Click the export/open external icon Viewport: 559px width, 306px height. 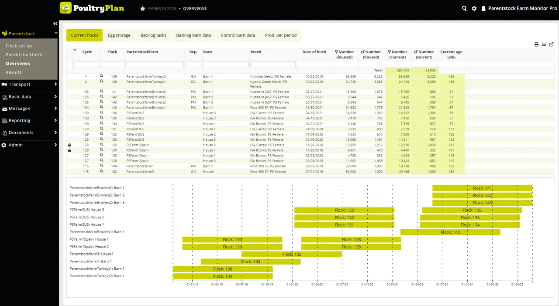pos(551,44)
